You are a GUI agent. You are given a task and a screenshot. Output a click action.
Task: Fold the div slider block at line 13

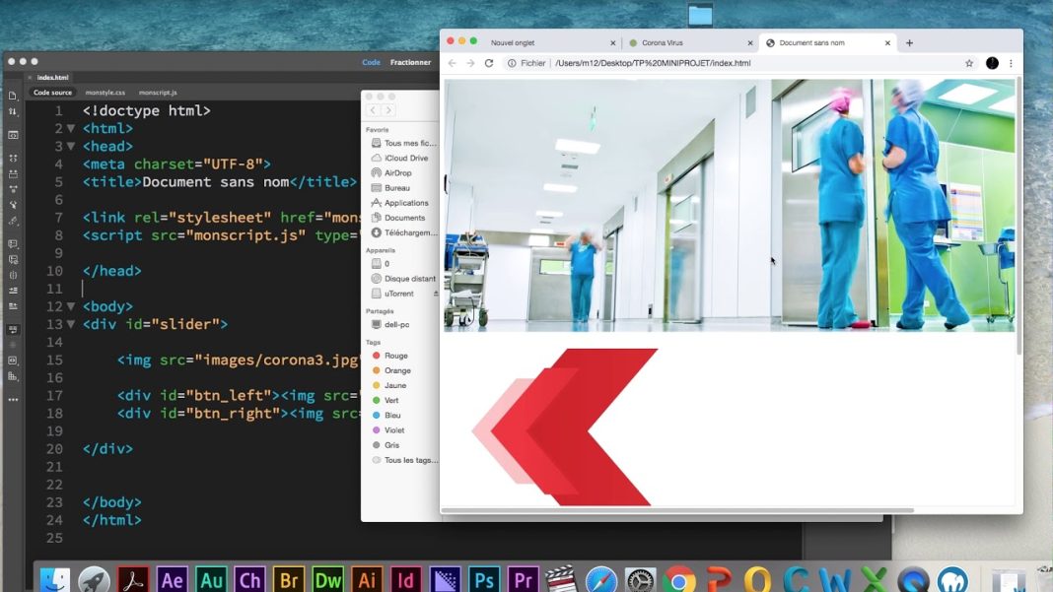(x=71, y=324)
